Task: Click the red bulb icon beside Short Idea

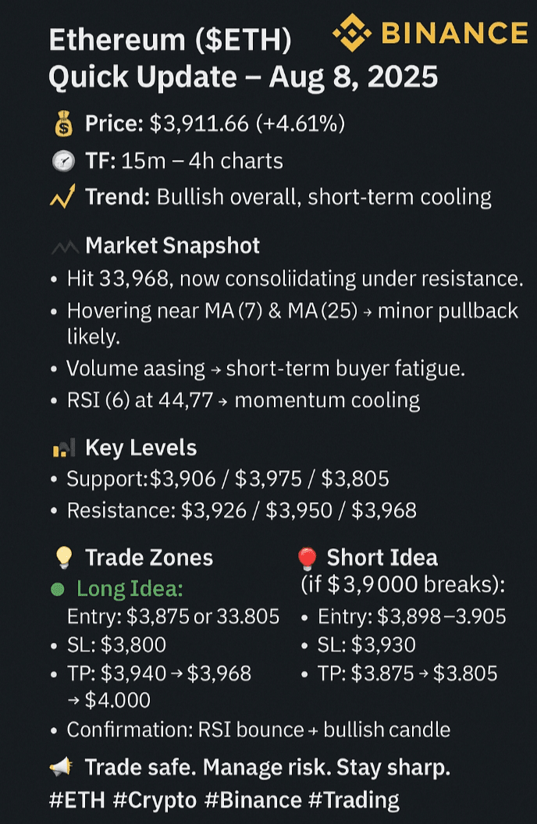Action: [307, 558]
